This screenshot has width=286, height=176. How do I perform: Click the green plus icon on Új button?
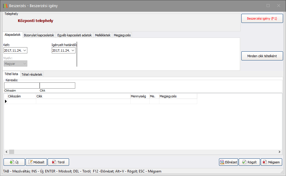[12, 162]
